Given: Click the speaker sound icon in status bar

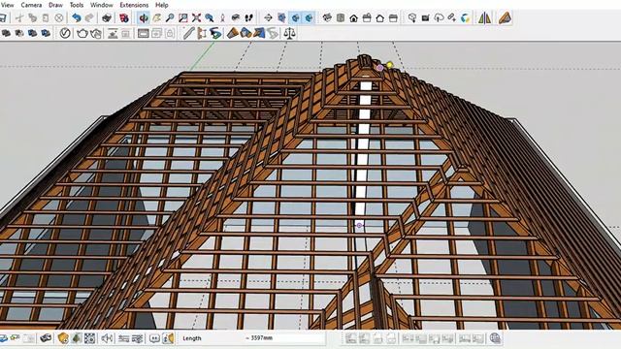Looking at the screenshot, I should click(106, 338).
